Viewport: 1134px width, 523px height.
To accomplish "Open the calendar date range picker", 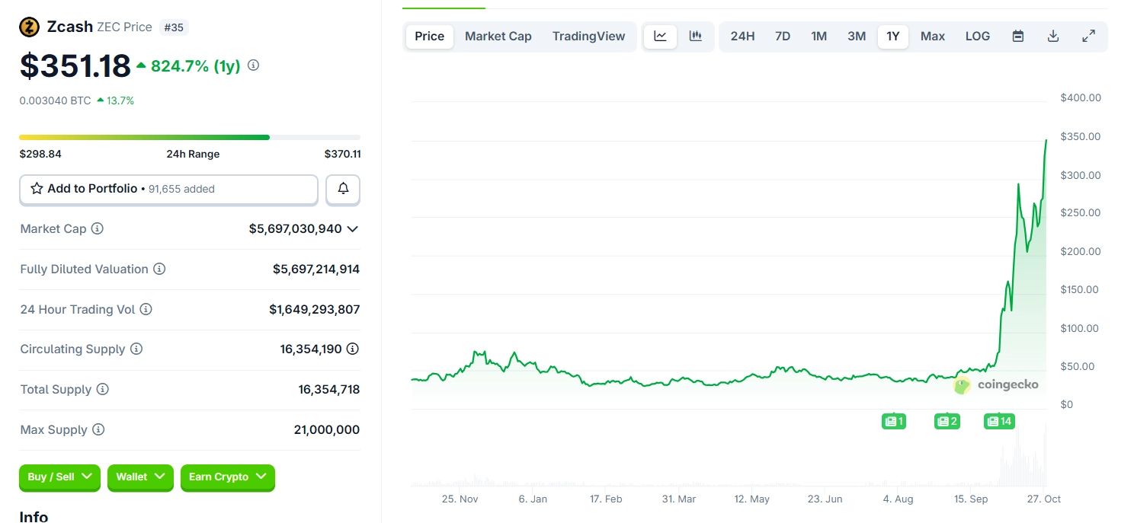I will pos(1017,37).
